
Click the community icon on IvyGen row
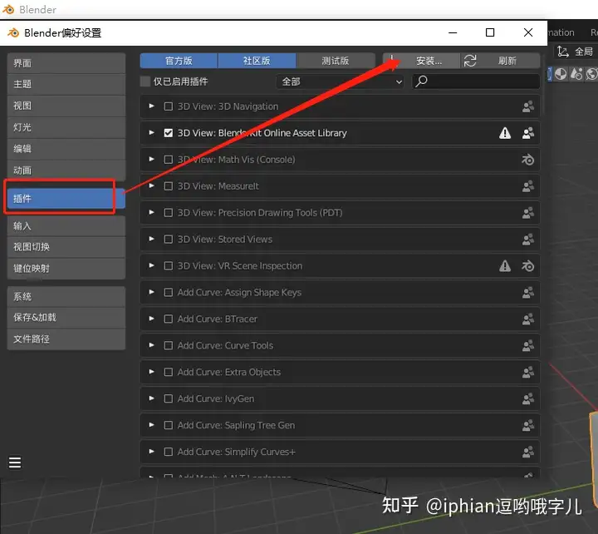point(528,398)
